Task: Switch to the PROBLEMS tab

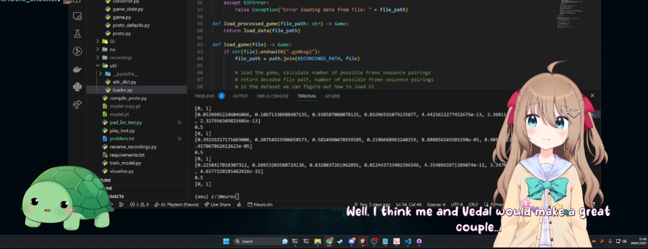Action: 205,96
